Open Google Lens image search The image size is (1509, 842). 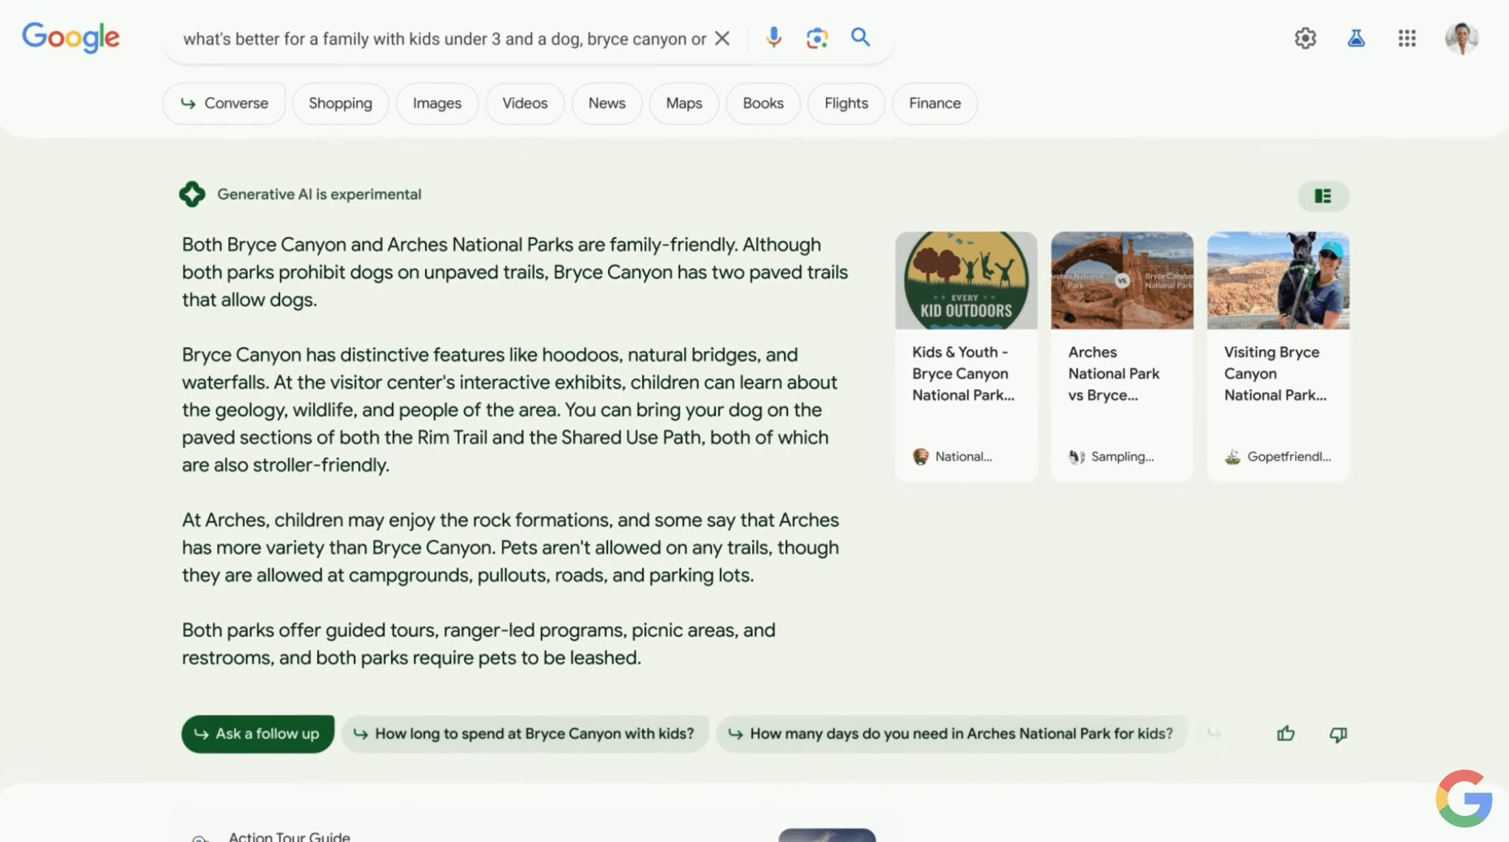click(x=817, y=37)
